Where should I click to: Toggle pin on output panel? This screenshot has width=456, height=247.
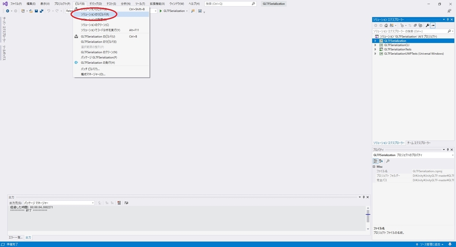pos(364,197)
